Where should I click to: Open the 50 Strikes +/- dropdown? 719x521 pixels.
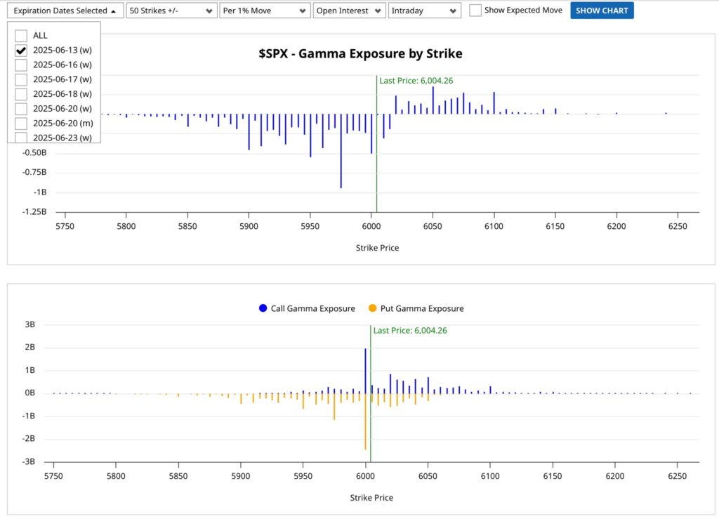pos(171,11)
